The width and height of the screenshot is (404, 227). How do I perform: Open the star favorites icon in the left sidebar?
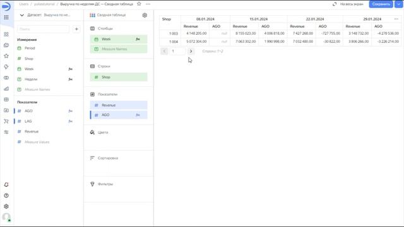point(6,56)
